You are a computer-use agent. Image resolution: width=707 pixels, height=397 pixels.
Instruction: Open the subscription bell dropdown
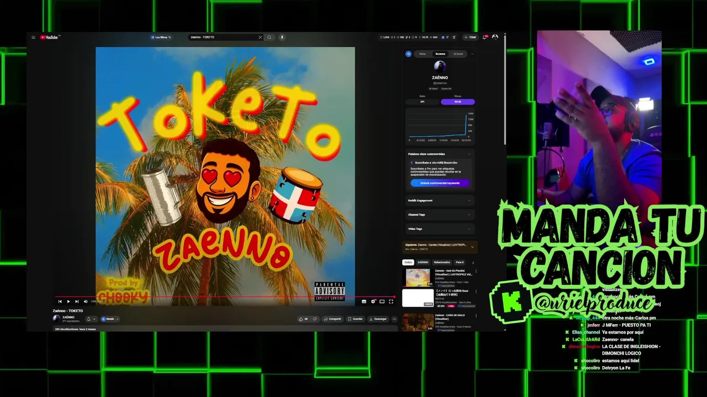click(91, 319)
